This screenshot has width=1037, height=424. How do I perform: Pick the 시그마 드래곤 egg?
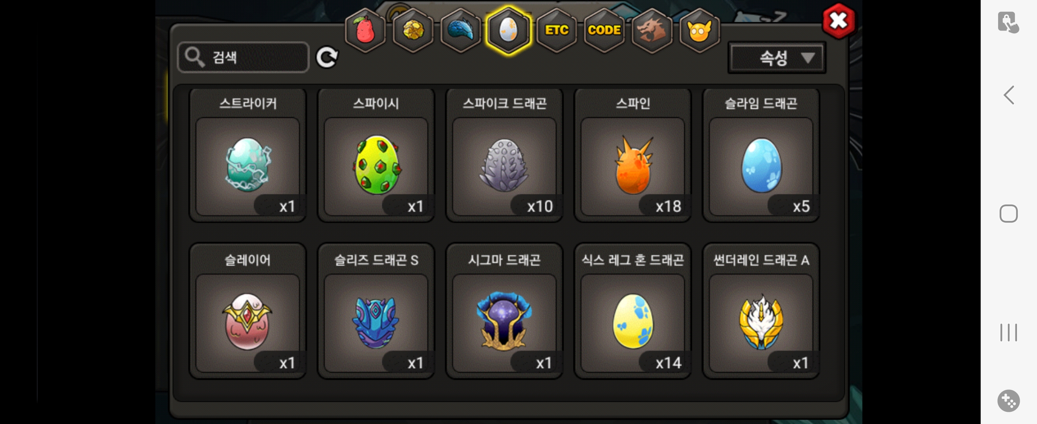(504, 311)
